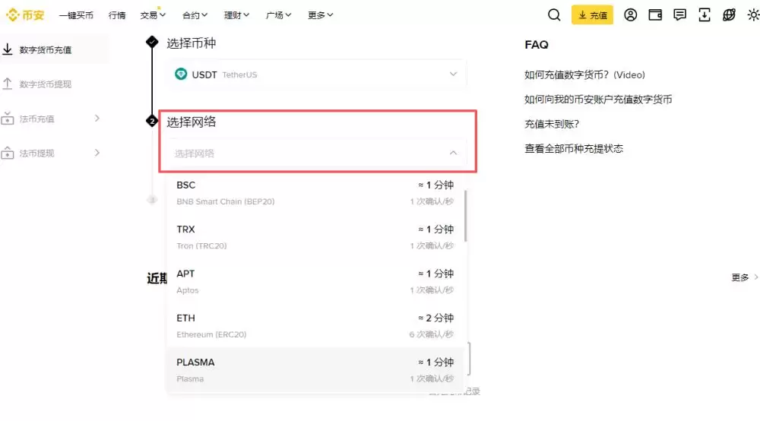The height and width of the screenshot is (421, 760).
Task: Expand the 法币提现 chevron
Action: click(97, 153)
